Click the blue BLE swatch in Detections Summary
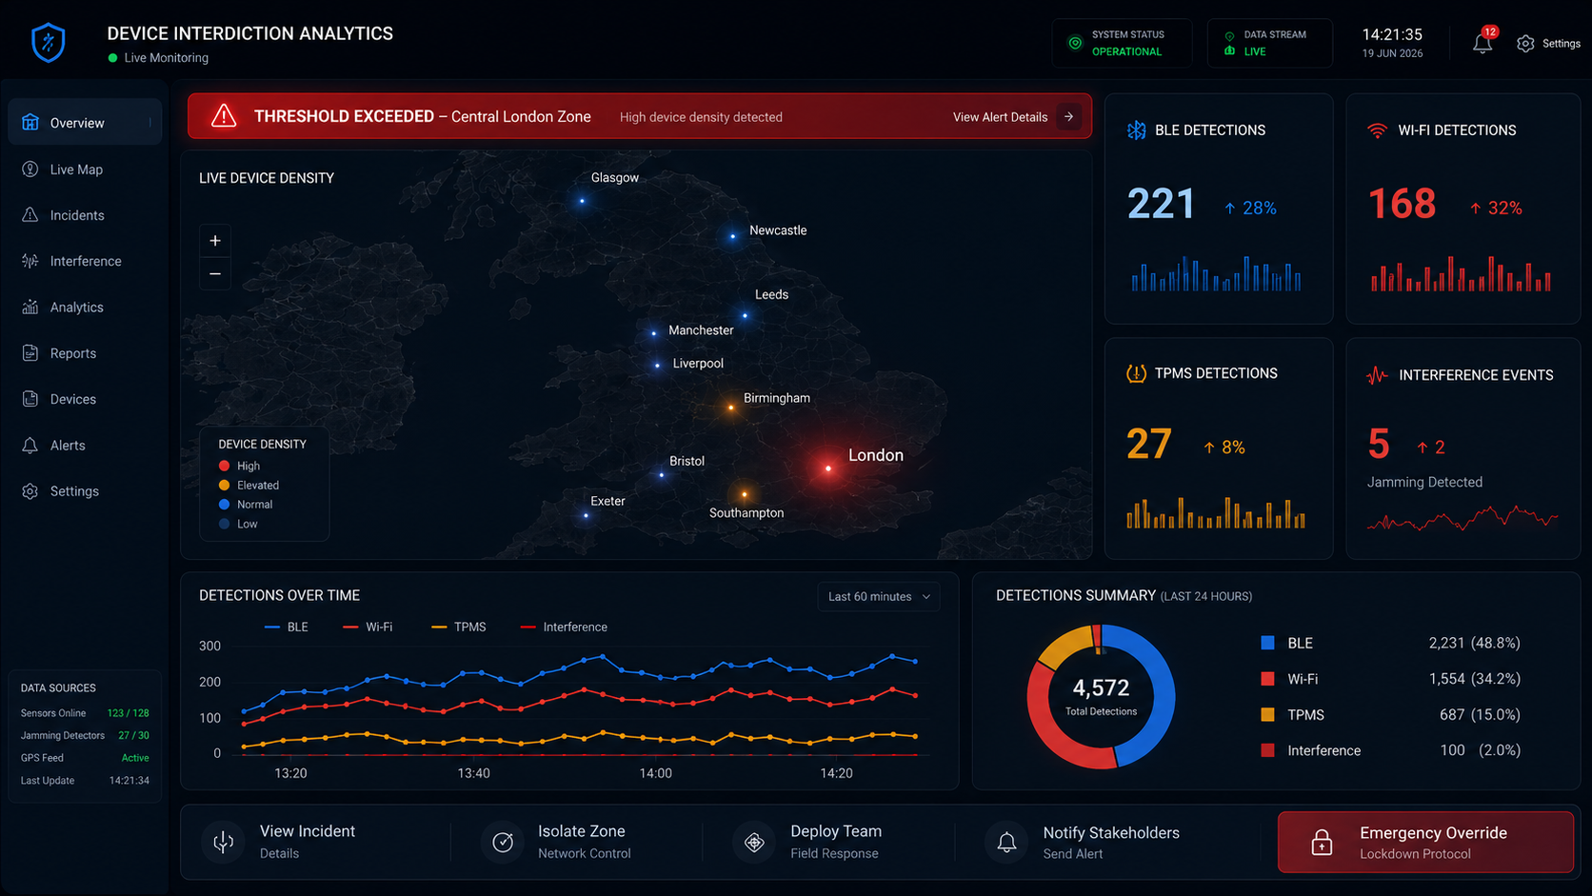This screenshot has height=896, width=1592. coord(1267,643)
